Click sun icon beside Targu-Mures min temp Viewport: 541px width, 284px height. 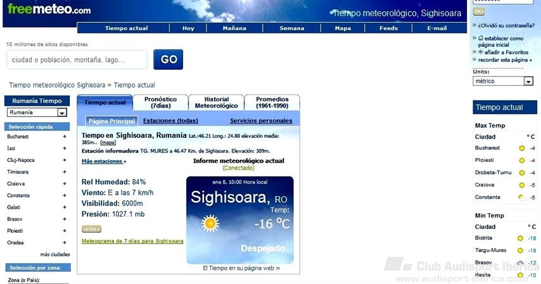point(520,250)
